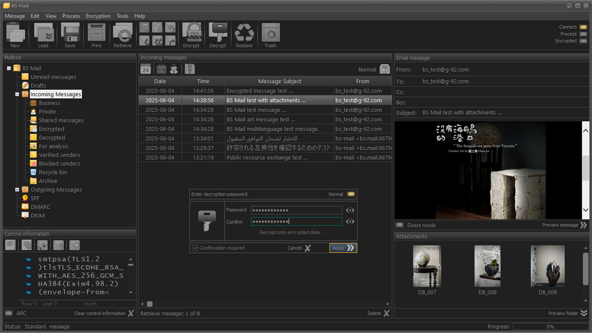The image size is (592, 333).
Task: Click the person icon above the message list
Action: pyautogui.click(x=174, y=69)
